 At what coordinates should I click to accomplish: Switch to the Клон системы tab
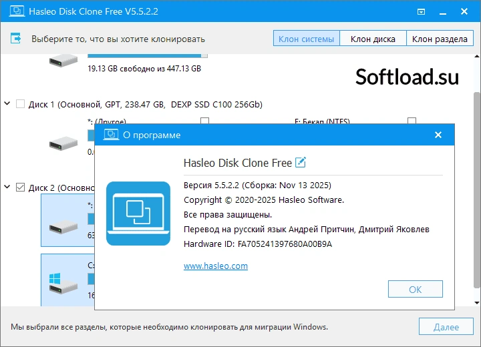(306, 38)
